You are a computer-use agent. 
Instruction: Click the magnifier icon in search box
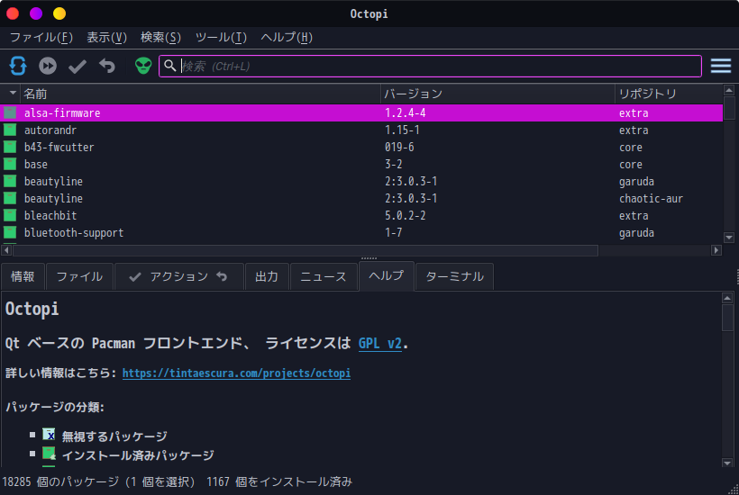[x=170, y=66]
